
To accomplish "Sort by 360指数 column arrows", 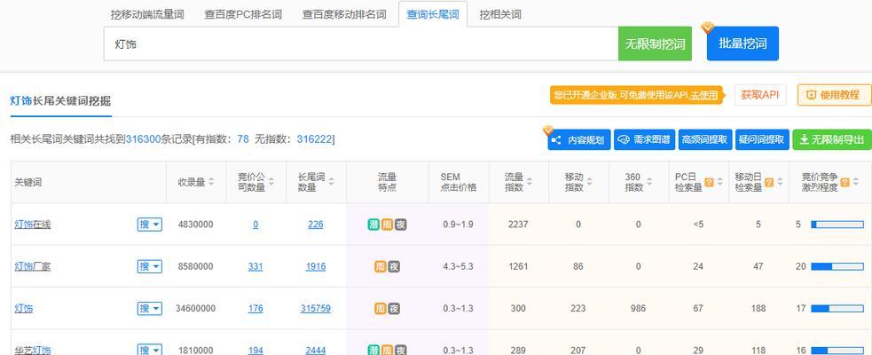I will [x=649, y=182].
